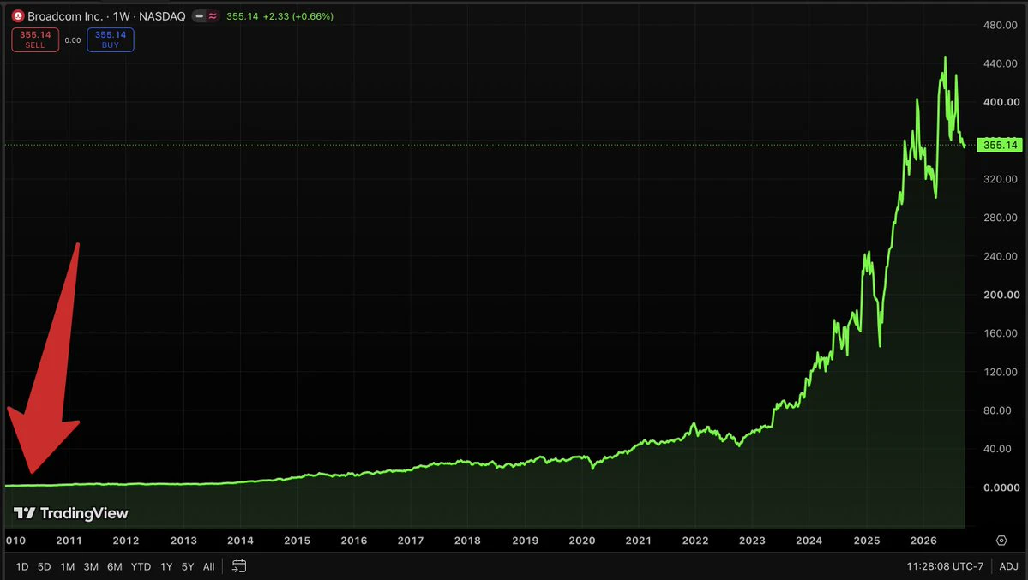This screenshot has width=1028, height=580.
Task: Click the 400.00 price axis label
Action: 1001,102
